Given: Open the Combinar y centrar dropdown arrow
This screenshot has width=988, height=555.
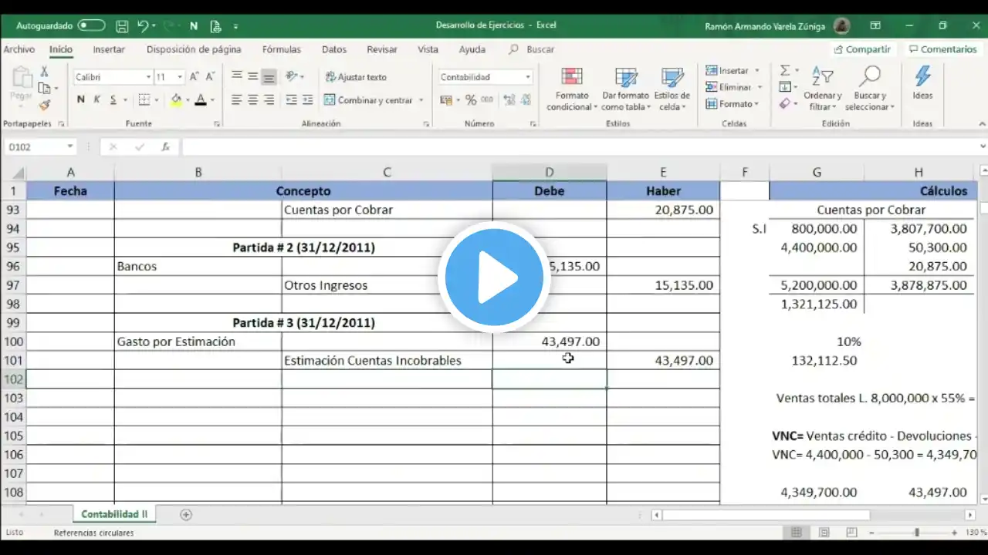Looking at the screenshot, I should point(421,100).
